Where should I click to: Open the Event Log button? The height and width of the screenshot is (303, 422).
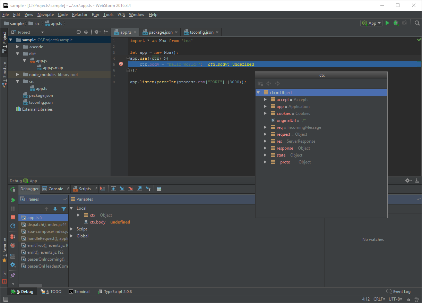398,292
